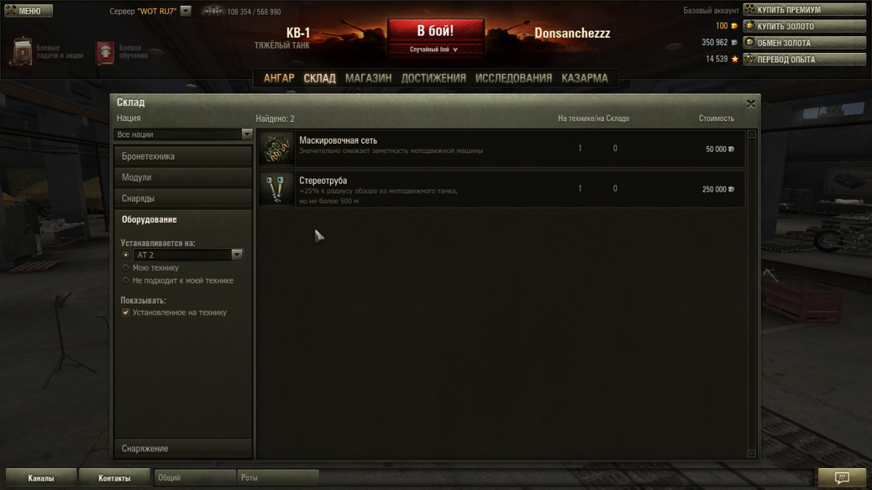
Task: Start battle with В бой! button
Action: pos(436,31)
